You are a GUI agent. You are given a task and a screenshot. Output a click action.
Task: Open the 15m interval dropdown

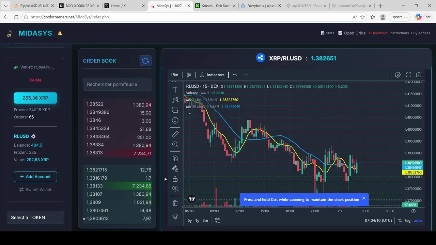coord(174,75)
